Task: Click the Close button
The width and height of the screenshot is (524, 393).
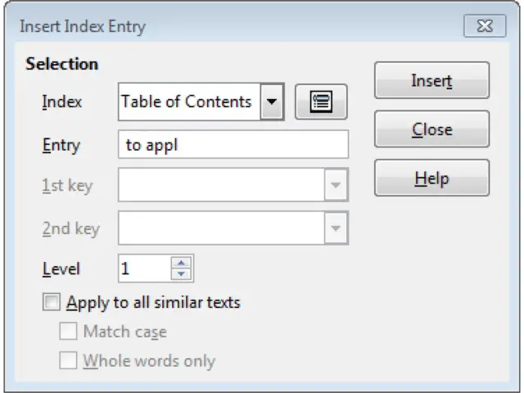Action: (x=431, y=129)
